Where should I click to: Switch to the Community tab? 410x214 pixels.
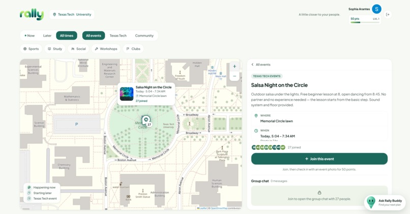click(144, 36)
